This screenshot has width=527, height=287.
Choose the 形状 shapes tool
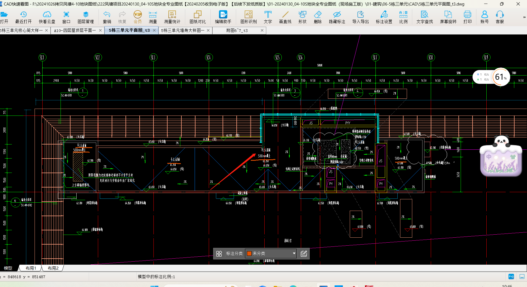tap(302, 17)
